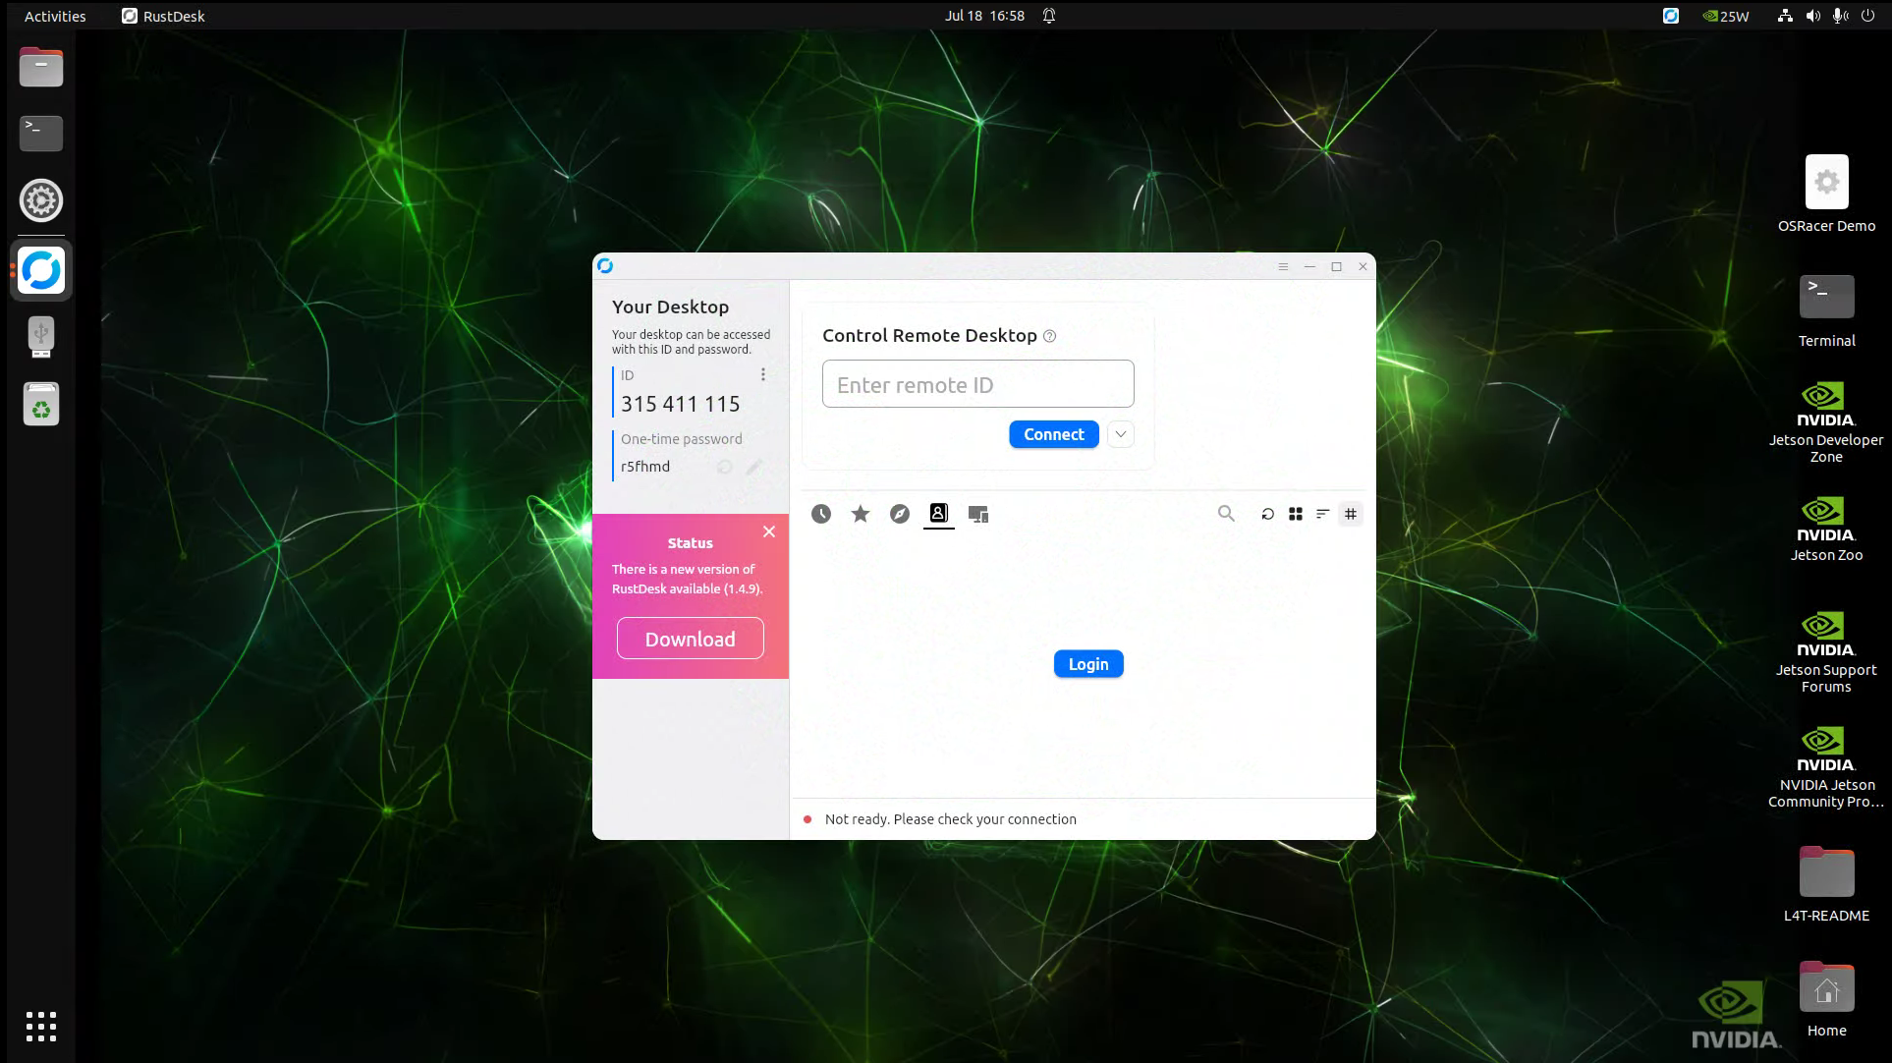The image size is (1892, 1063).
Task: Open Trash from the dock
Action: click(x=41, y=404)
